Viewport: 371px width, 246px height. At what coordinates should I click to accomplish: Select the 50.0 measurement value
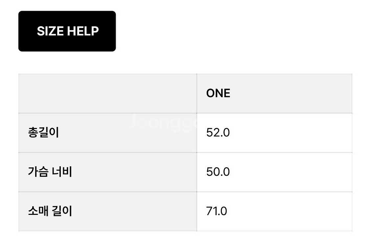[x=218, y=172]
